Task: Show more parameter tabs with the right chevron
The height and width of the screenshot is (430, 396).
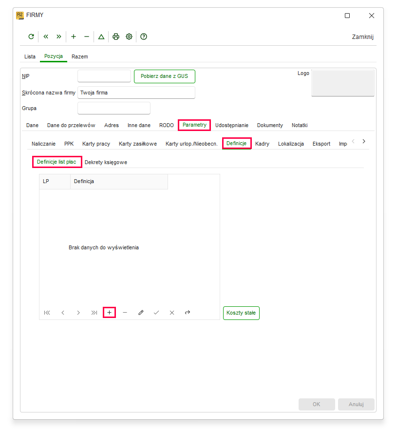Action: 364,141
